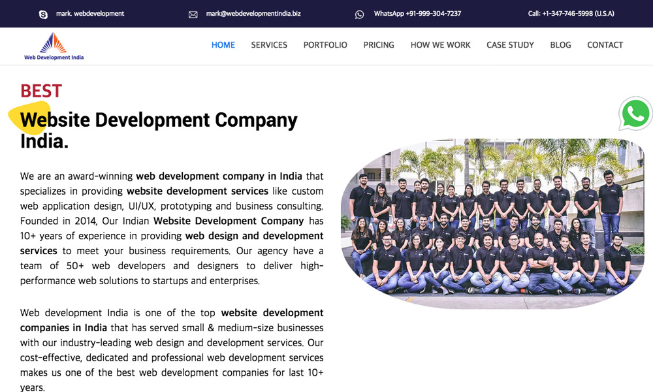Open the mark. webdevelopment Skype contact
Image resolution: width=653 pixels, height=392 pixels.
(x=90, y=14)
